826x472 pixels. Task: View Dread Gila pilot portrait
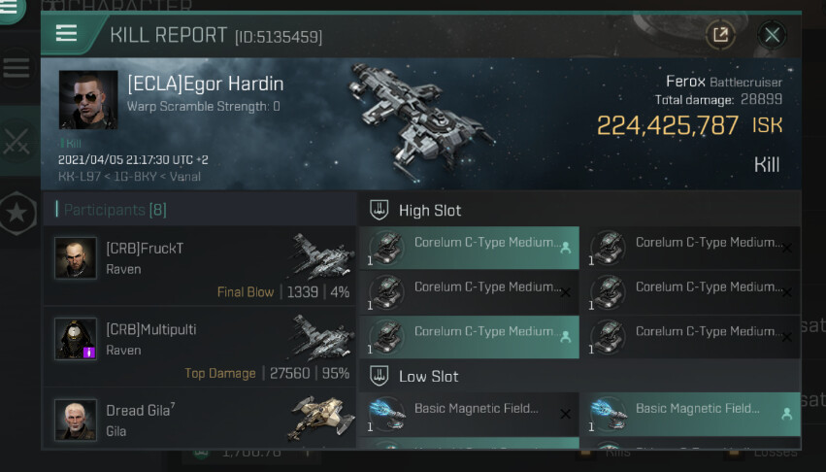pyautogui.click(x=76, y=420)
